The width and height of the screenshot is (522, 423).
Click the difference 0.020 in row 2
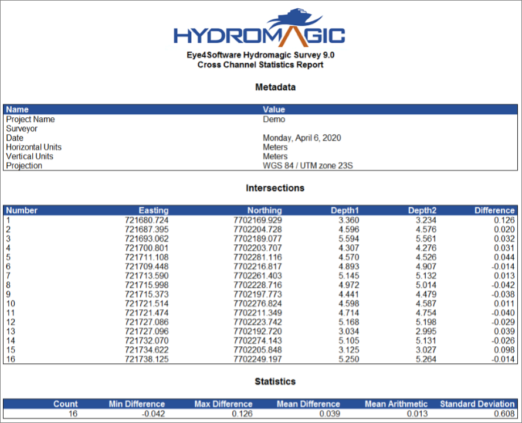pyautogui.click(x=504, y=230)
